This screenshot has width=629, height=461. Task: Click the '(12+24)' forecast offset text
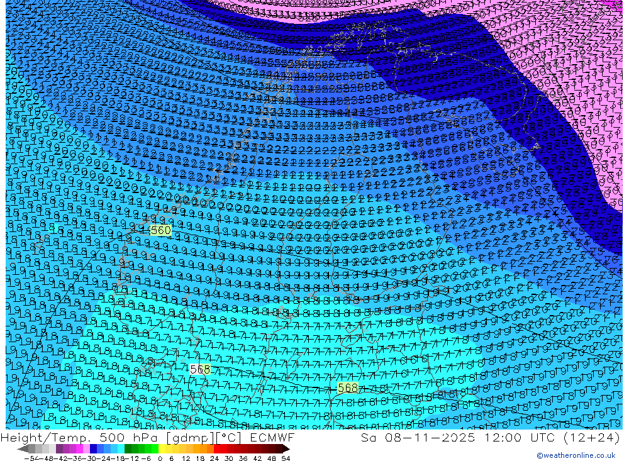tap(592, 438)
